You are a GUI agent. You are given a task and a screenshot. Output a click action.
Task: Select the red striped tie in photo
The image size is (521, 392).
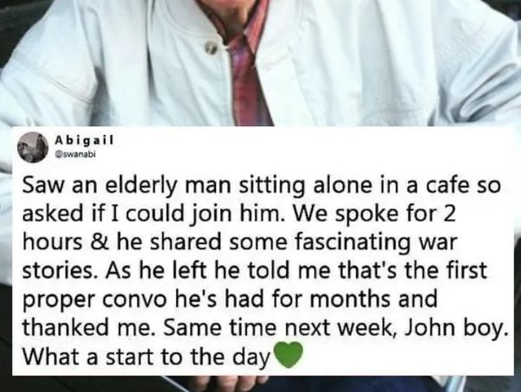(246, 65)
